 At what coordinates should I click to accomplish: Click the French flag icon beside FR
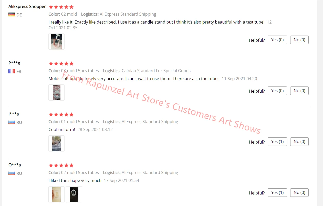coord(12,71)
